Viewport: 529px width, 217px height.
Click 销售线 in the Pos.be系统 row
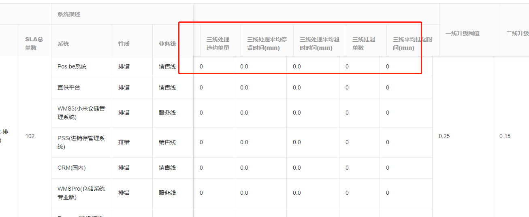[167, 66]
